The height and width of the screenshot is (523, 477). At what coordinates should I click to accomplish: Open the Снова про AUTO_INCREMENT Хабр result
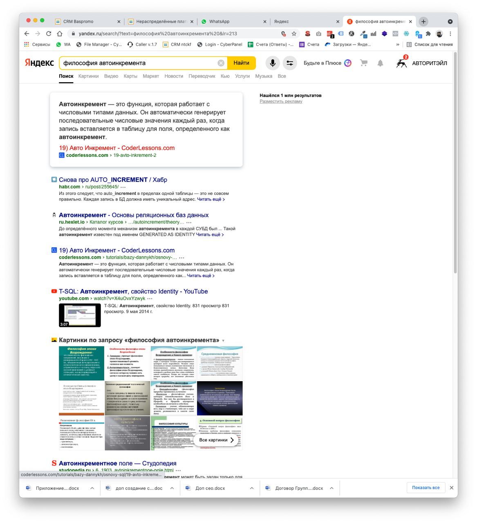pos(113,180)
